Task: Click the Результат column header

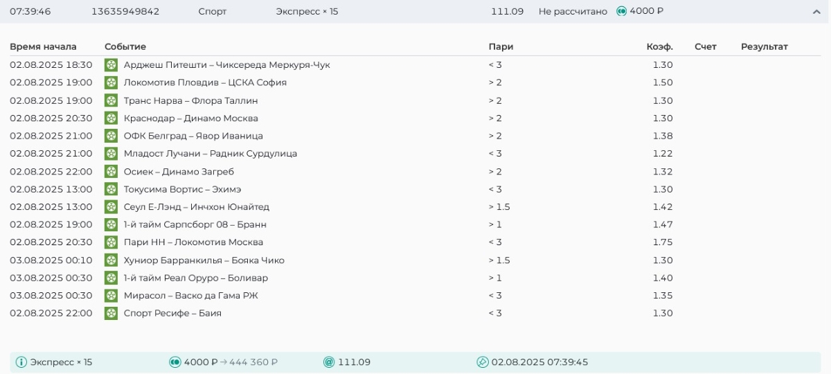Action: [765, 46]
